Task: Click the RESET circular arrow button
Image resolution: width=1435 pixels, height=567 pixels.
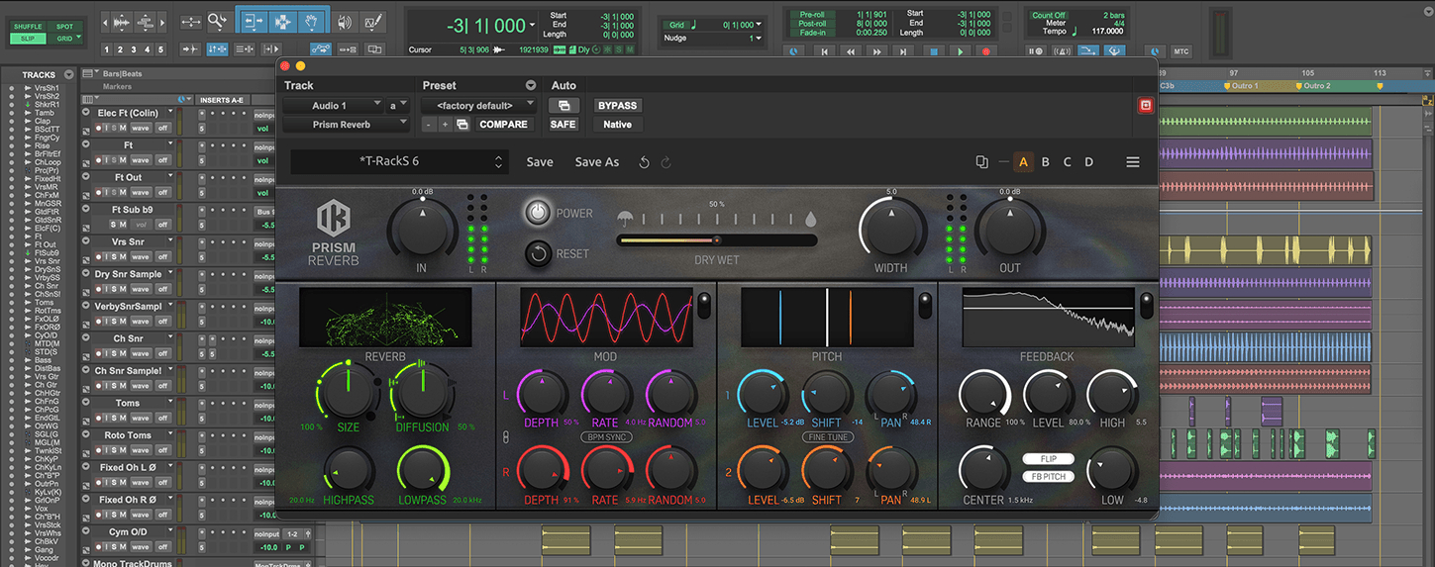Action: 538,253
